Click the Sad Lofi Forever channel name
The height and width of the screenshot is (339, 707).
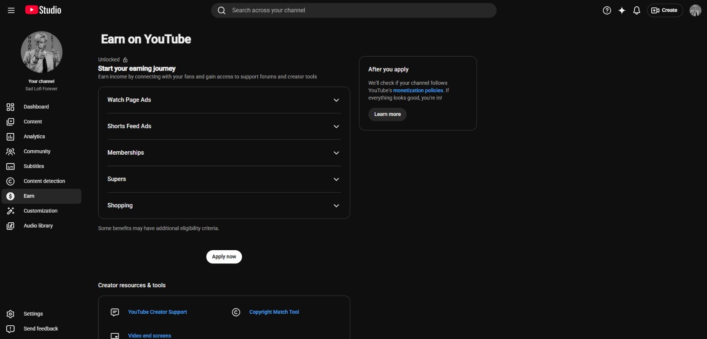[41, 89]
